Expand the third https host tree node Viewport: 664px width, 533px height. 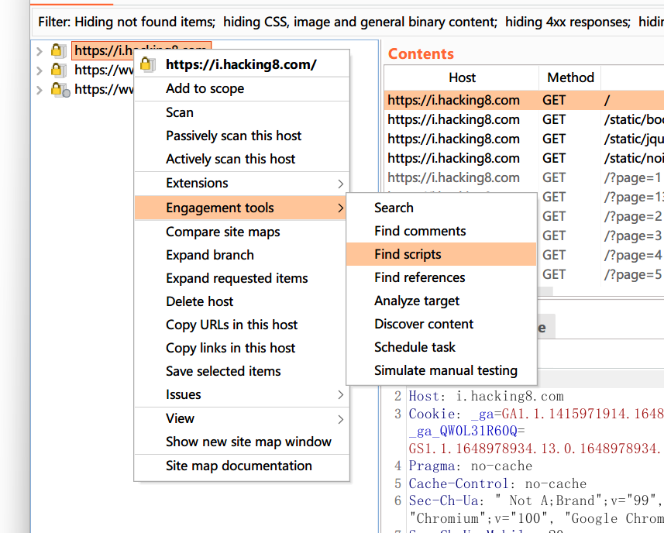pyautogui.click(x=40, y=90)
